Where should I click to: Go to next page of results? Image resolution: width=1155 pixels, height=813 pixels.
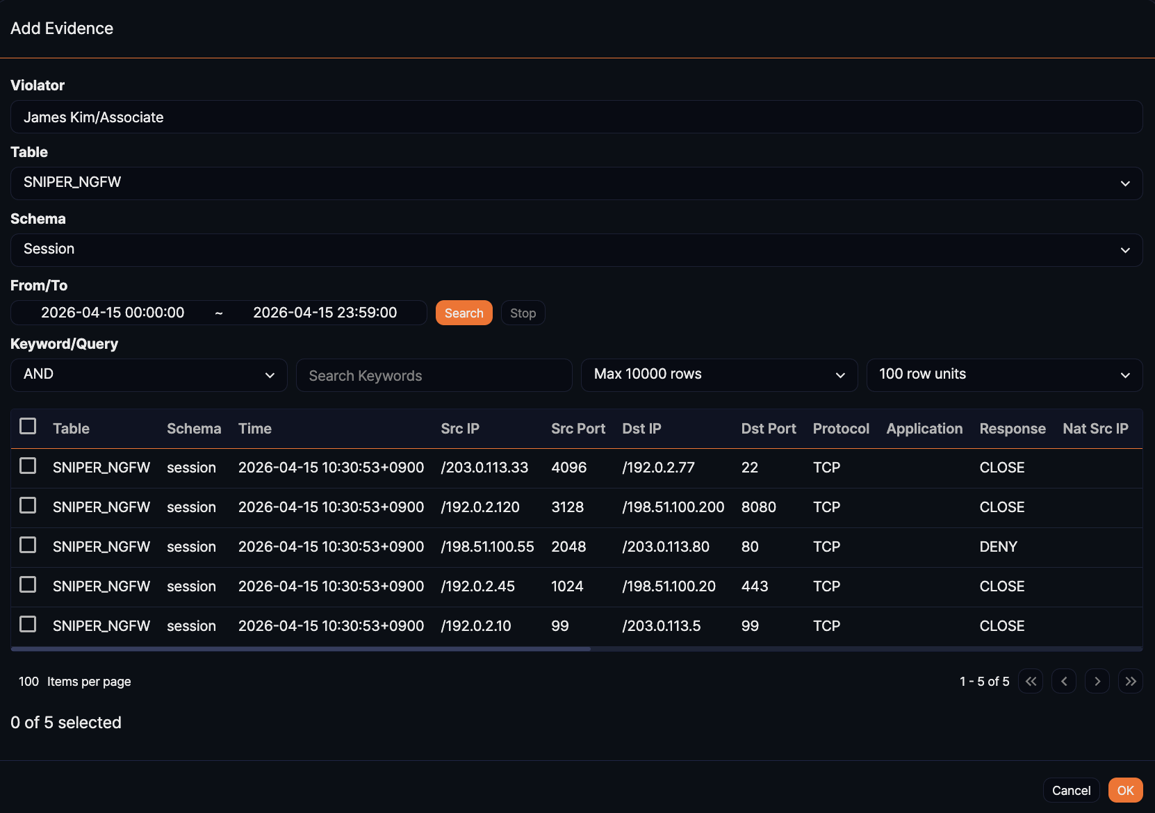1097,681
